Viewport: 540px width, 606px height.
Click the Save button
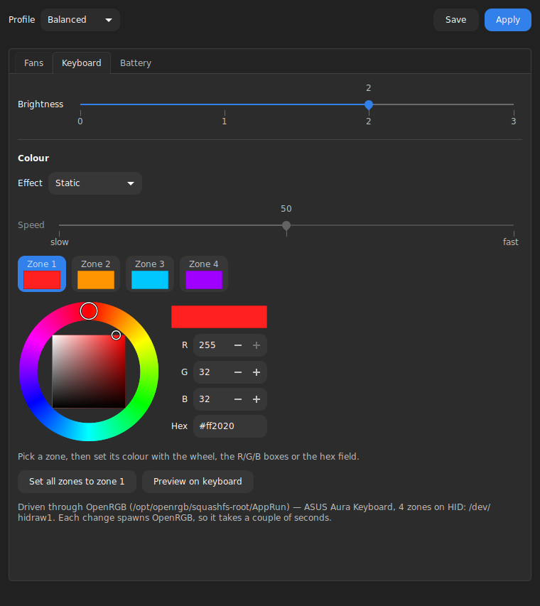[455, 20]
